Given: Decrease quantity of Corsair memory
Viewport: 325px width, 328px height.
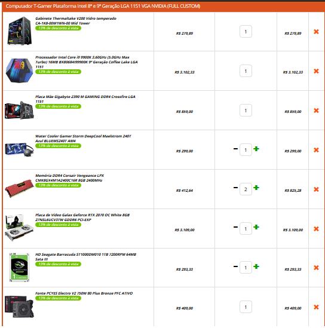Looking at the screenshot, I should pos(235,188).
